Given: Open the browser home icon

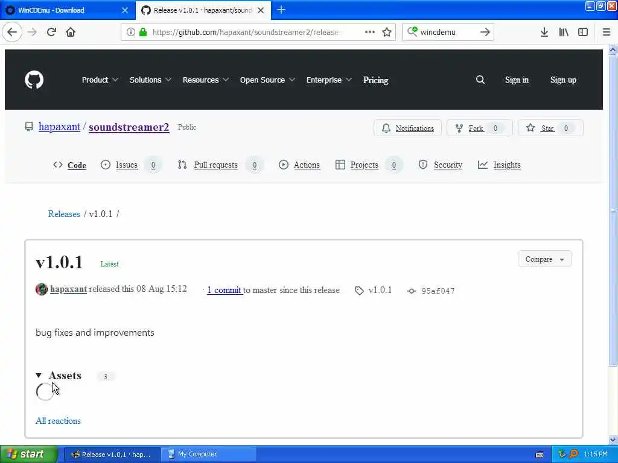Looking at the screenshot, I should [71, 33].
